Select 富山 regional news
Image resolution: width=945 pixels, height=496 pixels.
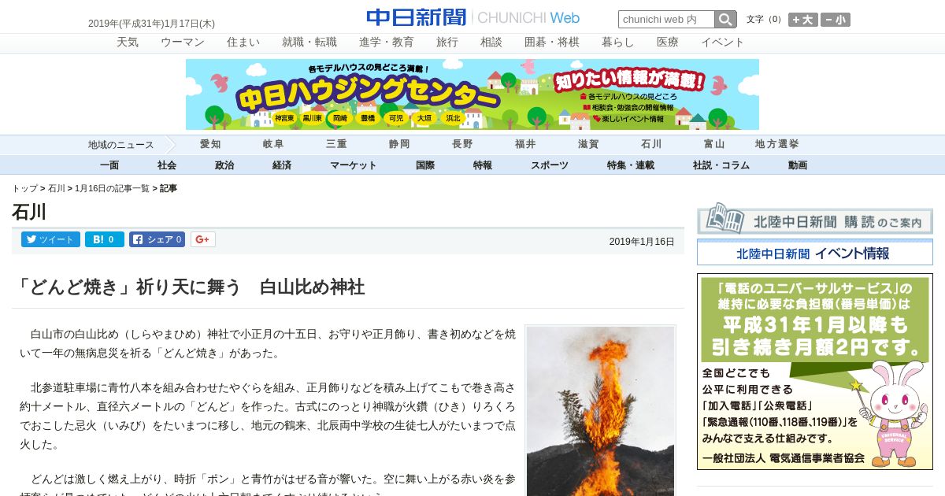pyautogui.click(x=714, y=145)
